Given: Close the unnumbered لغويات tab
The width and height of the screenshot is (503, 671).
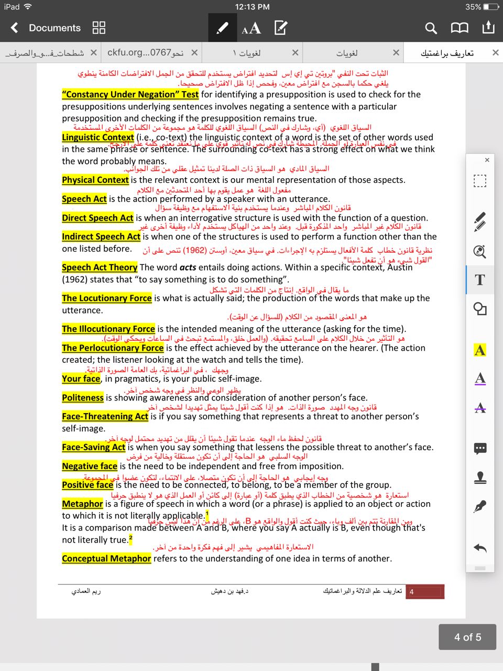Looking at the screenshot, I should [396, 52].
